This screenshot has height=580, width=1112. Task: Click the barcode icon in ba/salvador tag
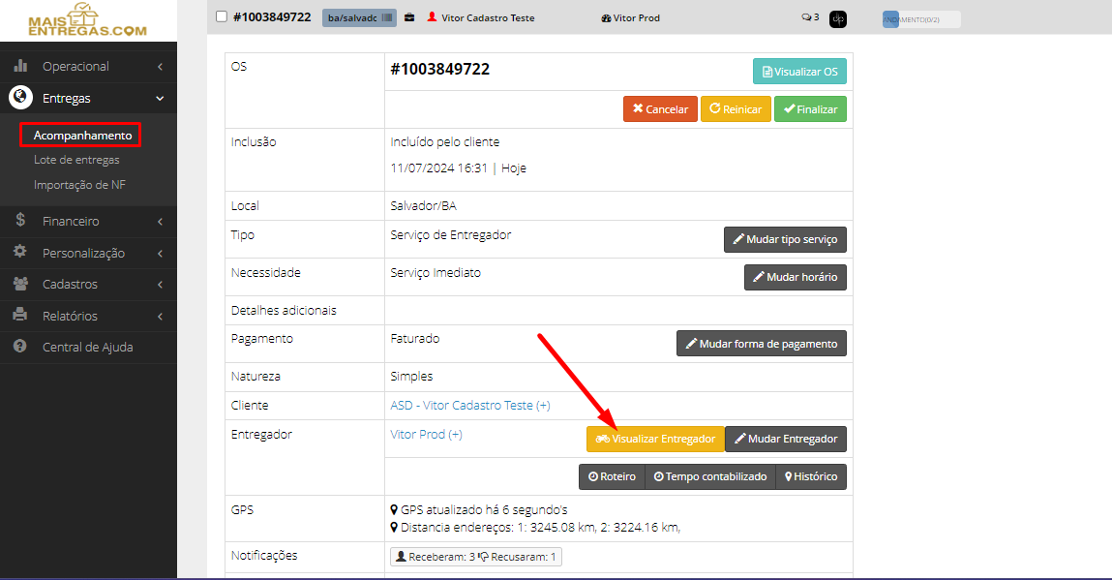pos(386,17)
